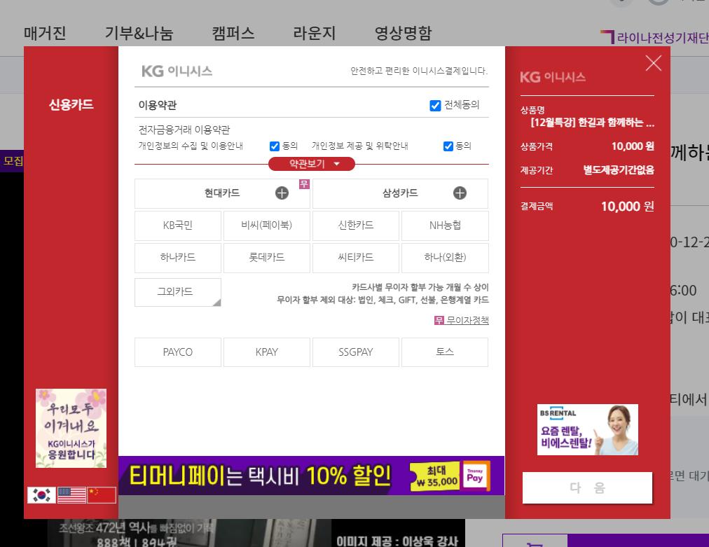Image resolution: width=709 pixels, height=547 pixels.
Task: Open the 무이자정책 link
Action: pos(462,321)
